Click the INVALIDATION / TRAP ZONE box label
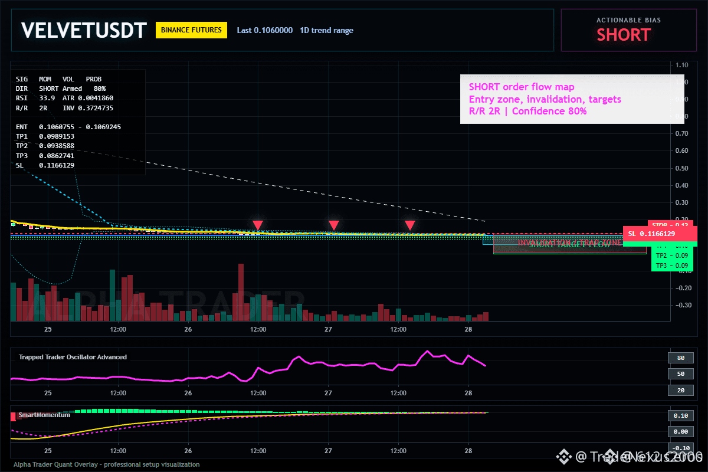Image resolution: width=708 pixels, height=472 pixels. click(569, 242)
